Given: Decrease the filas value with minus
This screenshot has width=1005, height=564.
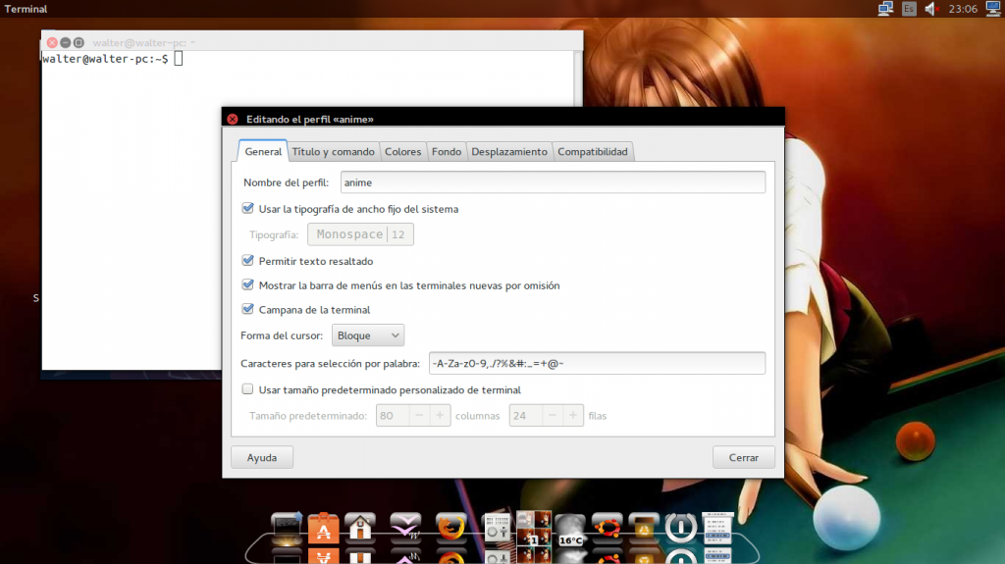Looking at the screenshot, I should [x=552, y=415].
